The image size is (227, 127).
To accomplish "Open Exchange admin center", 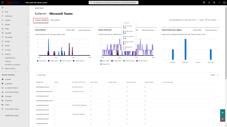I will 8,96.
